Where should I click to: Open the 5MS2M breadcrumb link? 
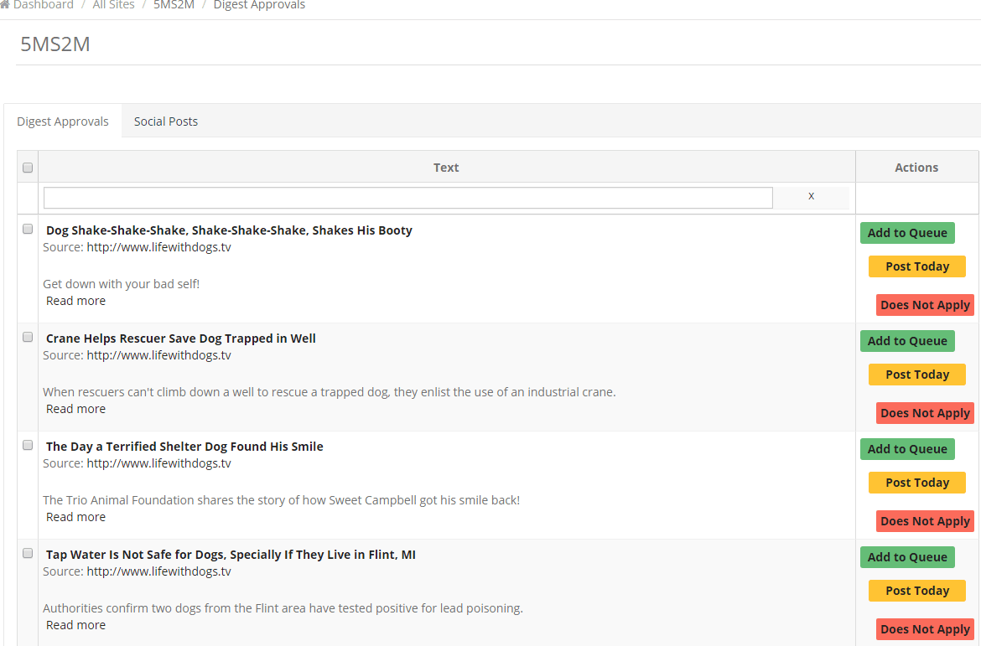[174, 5]
